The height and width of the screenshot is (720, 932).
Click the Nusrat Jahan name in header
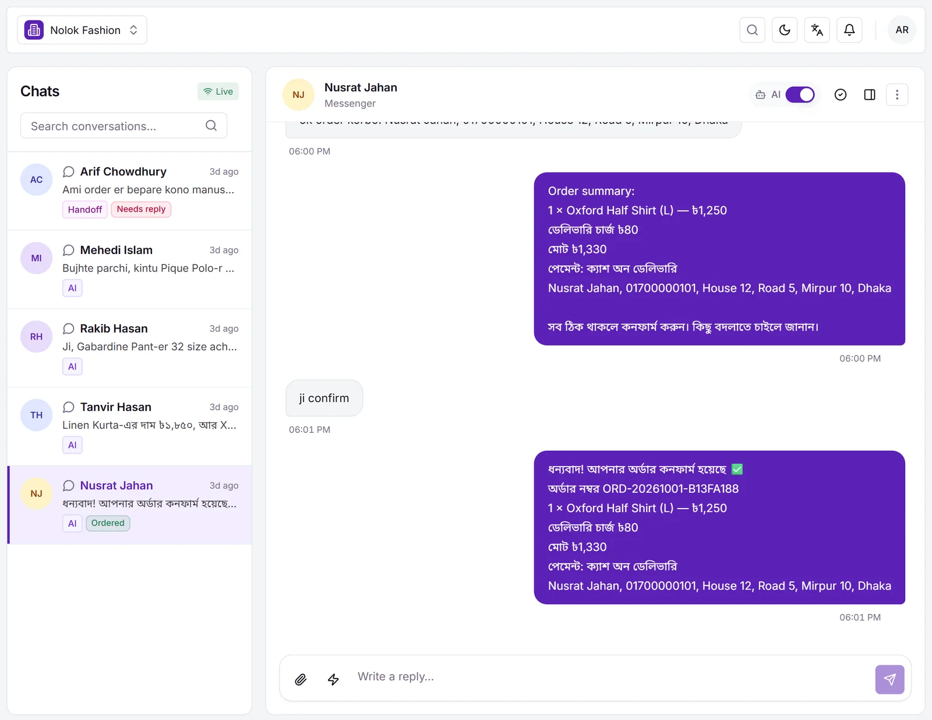pos(361,87)
